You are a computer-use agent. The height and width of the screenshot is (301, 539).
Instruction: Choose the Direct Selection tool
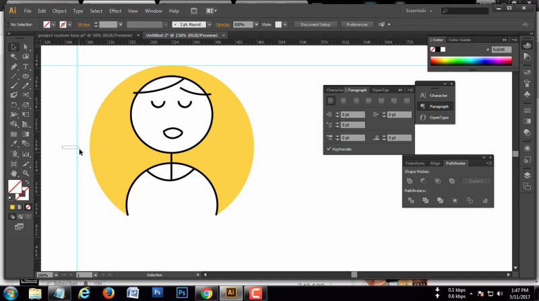(x=26, y=47)
